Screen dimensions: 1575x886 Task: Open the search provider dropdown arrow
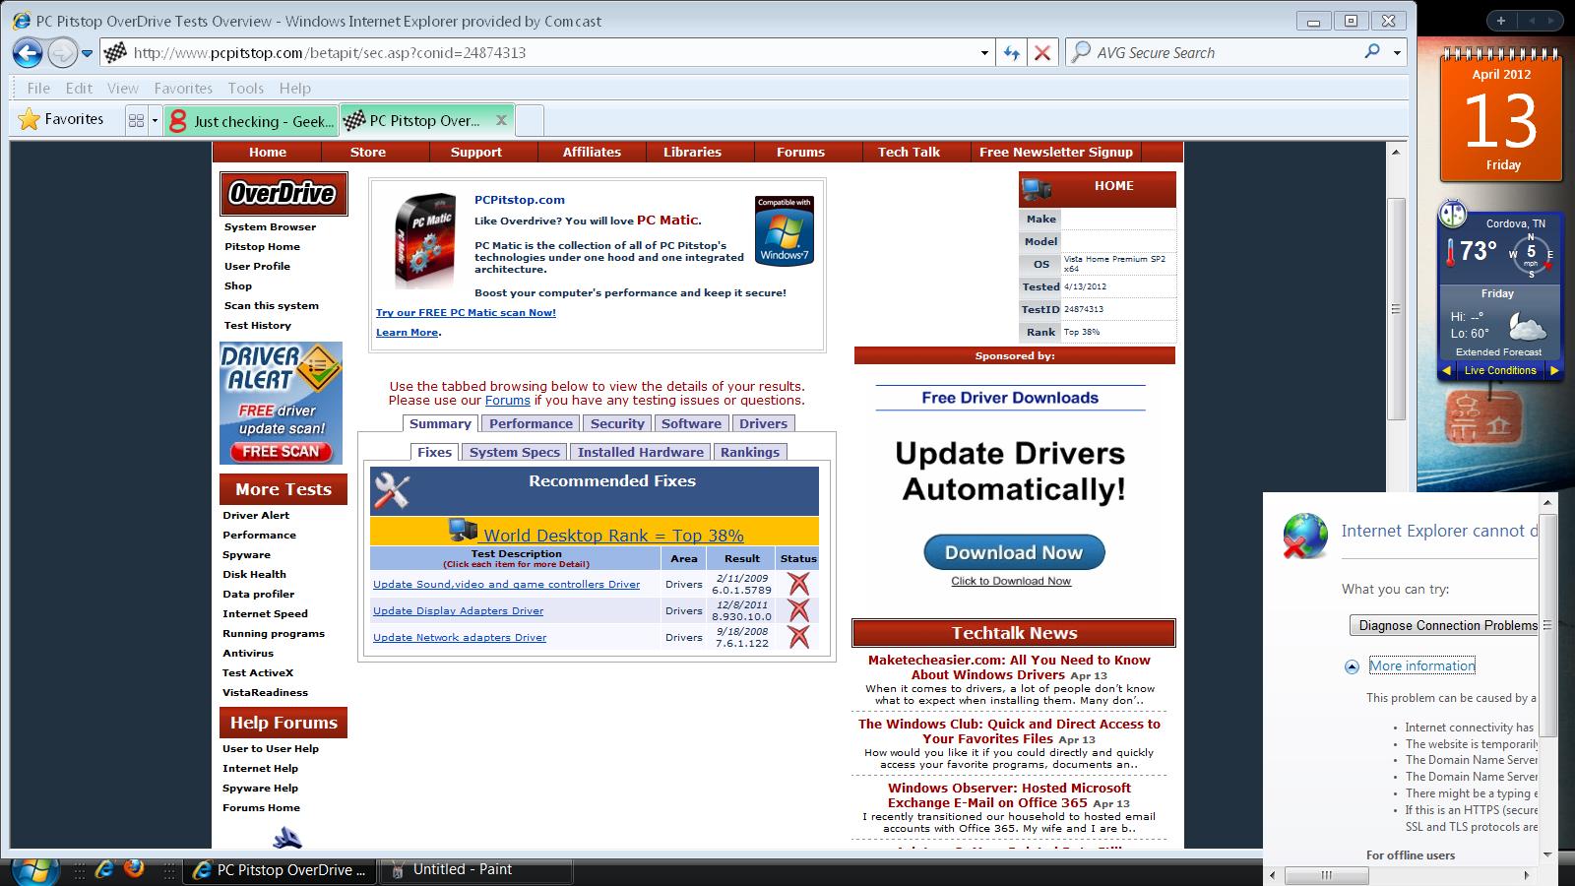[x=1397, y=53]
